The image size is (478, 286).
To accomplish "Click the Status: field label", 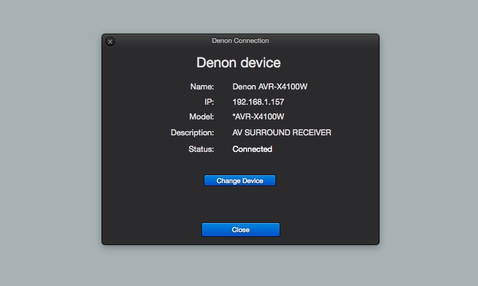I will 201,149.
